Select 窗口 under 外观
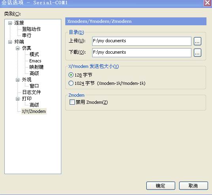Screen dimensions: 212x195 coord(34,86)
